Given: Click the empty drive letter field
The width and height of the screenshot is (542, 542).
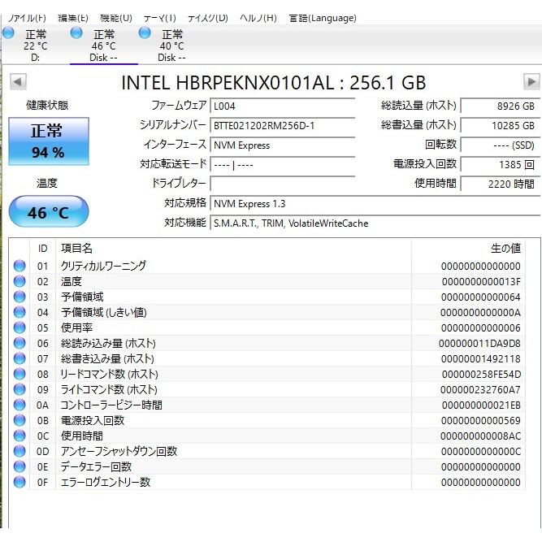Looking at the screenshot, I should (283, 184).
